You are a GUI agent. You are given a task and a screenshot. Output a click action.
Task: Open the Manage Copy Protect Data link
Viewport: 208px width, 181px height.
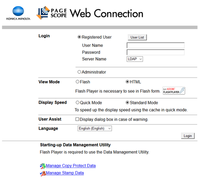point(71,166)
